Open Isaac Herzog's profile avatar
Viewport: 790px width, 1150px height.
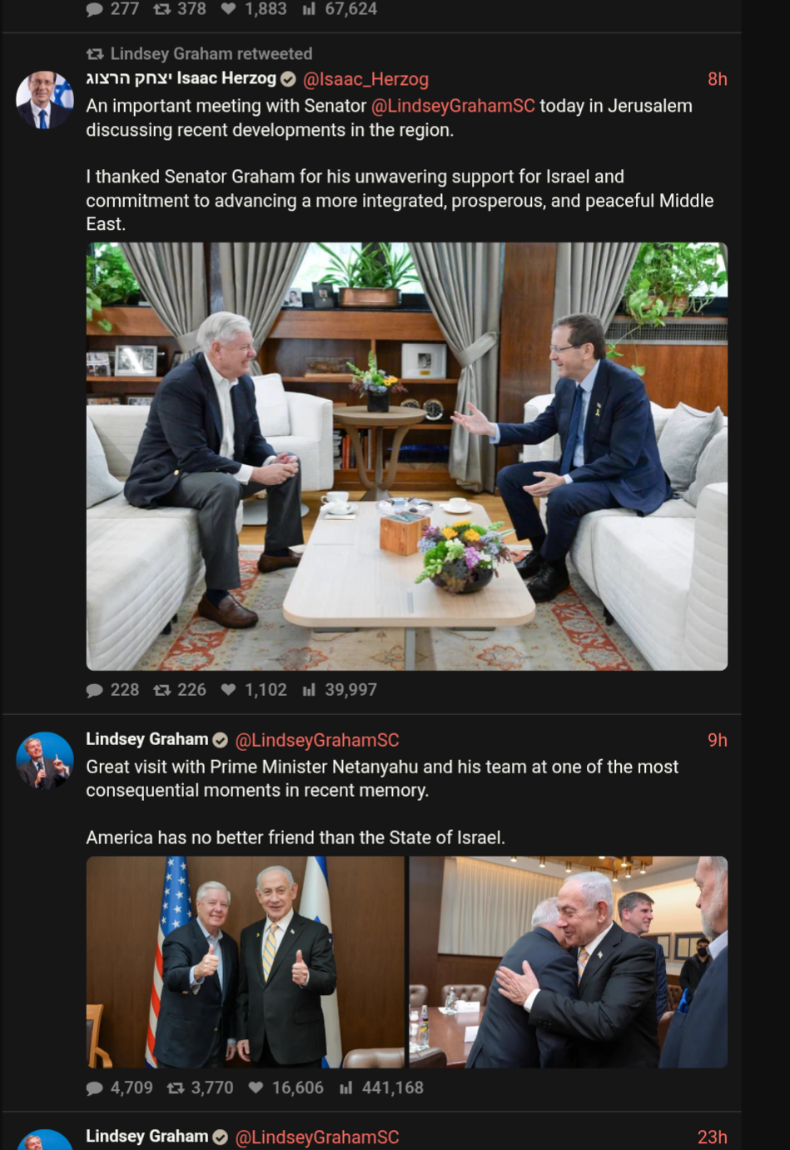click(45, 100)
